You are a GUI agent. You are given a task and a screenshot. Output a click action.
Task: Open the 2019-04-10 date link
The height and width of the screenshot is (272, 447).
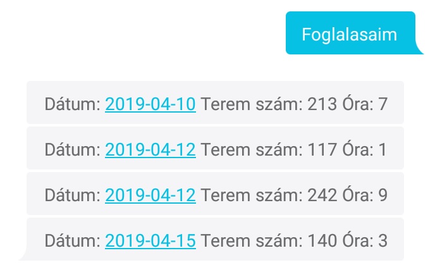click(x=150, y=104)
